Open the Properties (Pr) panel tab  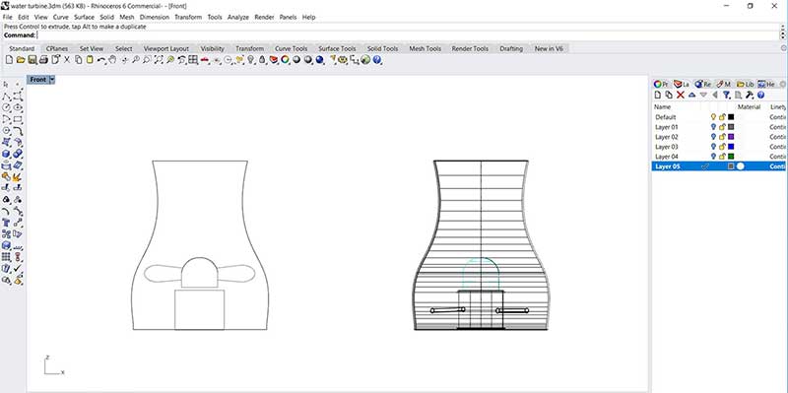click(x=661, y=85)
